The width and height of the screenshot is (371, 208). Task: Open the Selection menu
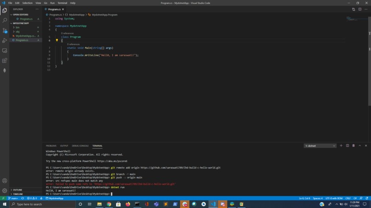28,3
